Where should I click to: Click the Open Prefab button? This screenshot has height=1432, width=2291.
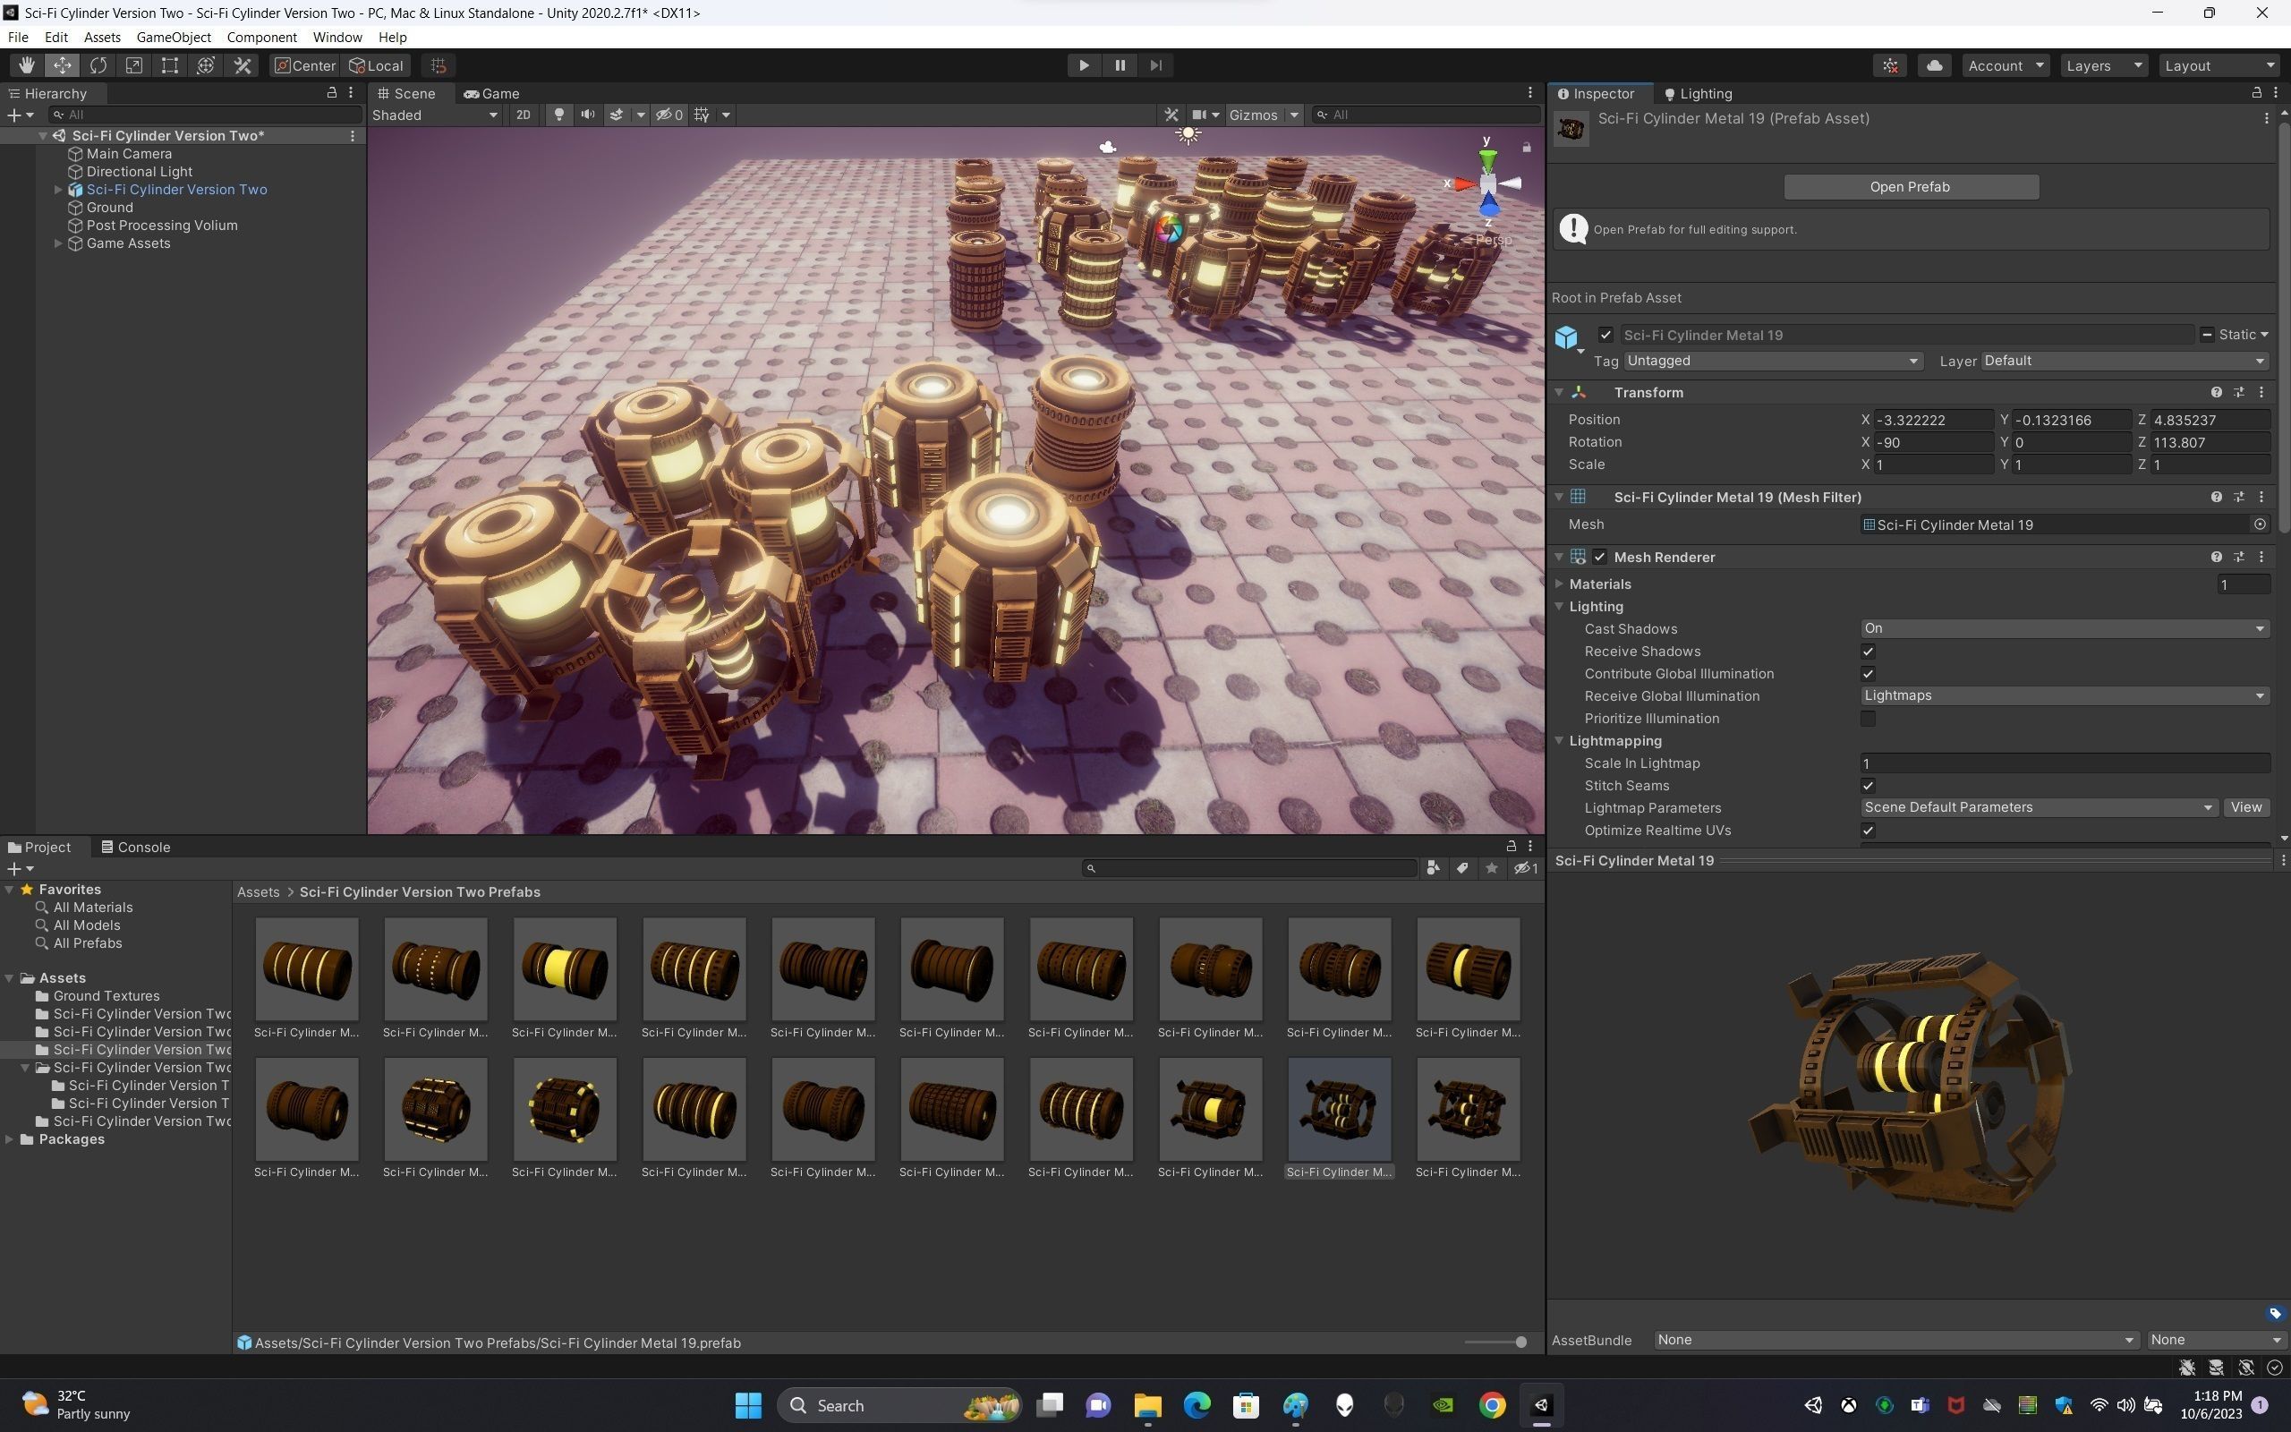point(1911,186)
